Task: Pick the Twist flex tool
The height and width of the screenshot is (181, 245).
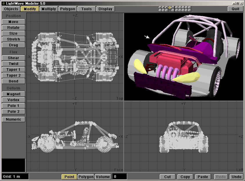Action: pos(13,64)
